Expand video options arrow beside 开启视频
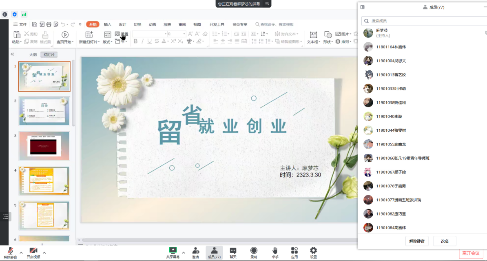The image size is (487, 261). click(x=44, y=252)
